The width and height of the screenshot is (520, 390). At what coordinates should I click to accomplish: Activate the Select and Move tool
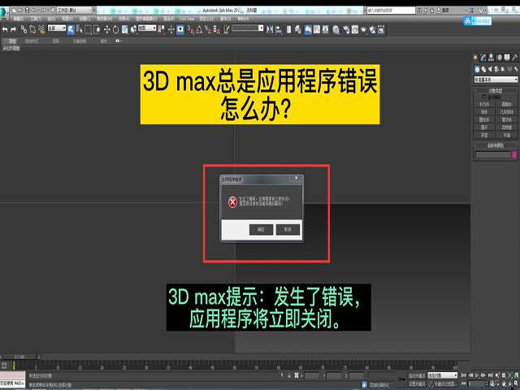pos(106,30)
